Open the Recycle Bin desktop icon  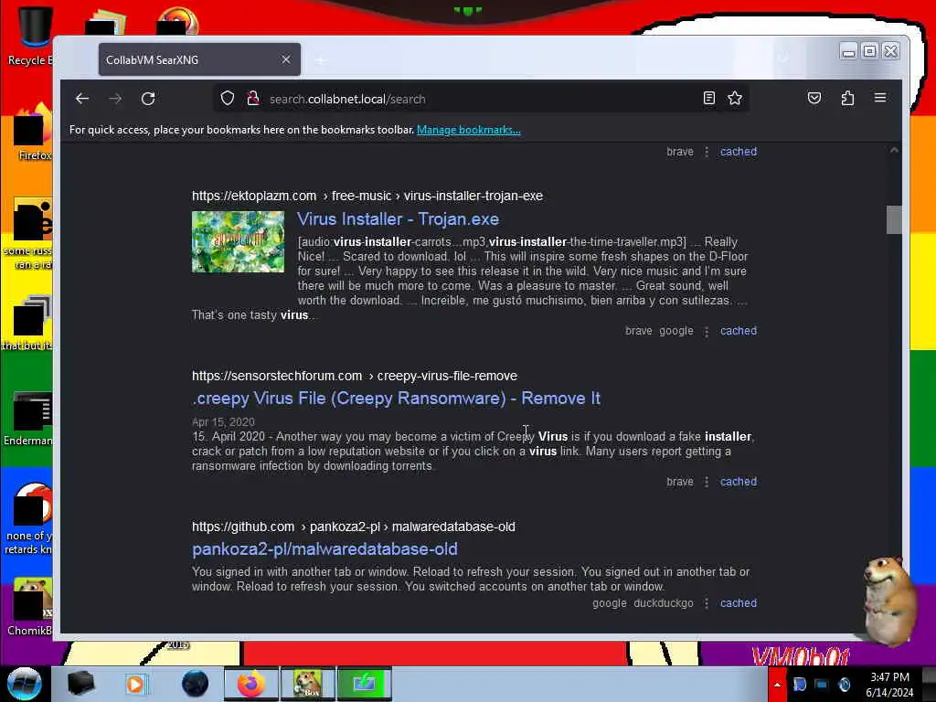click(31, 36)
